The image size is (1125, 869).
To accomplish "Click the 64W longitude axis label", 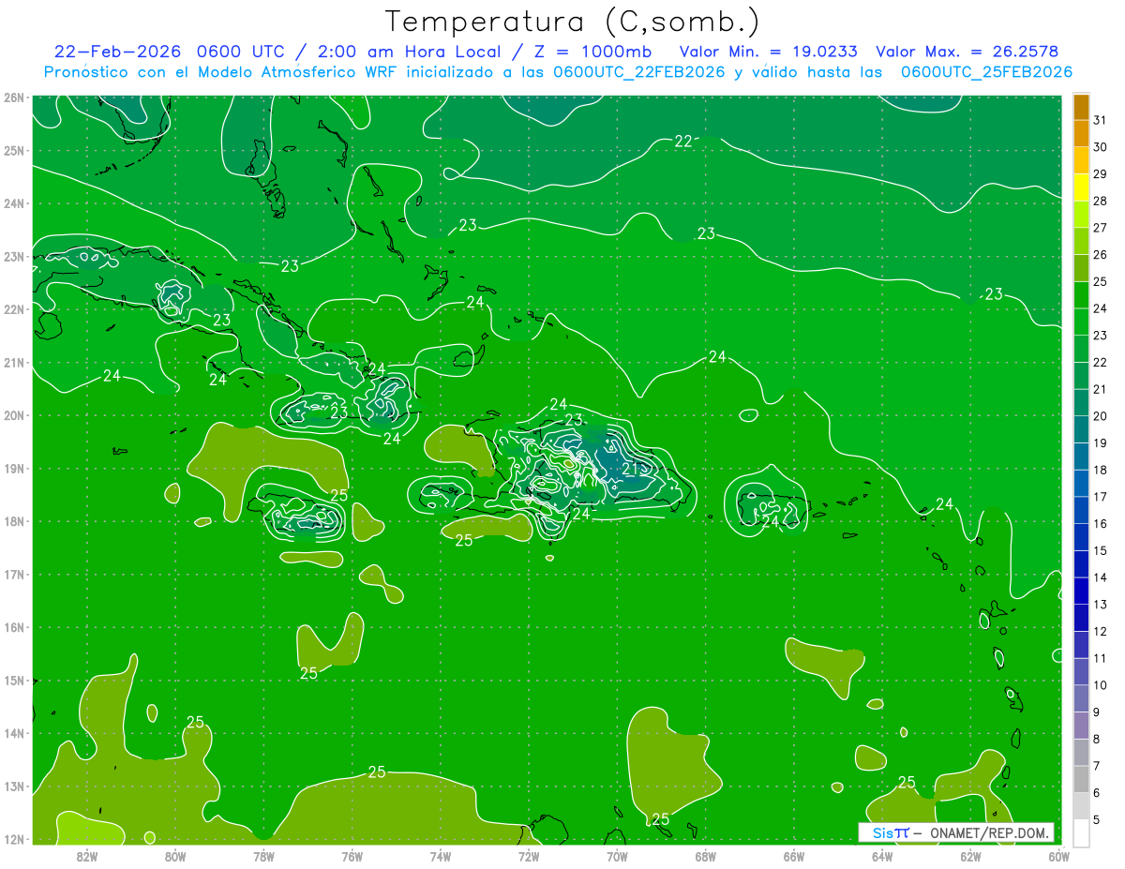I will point(882,856).
